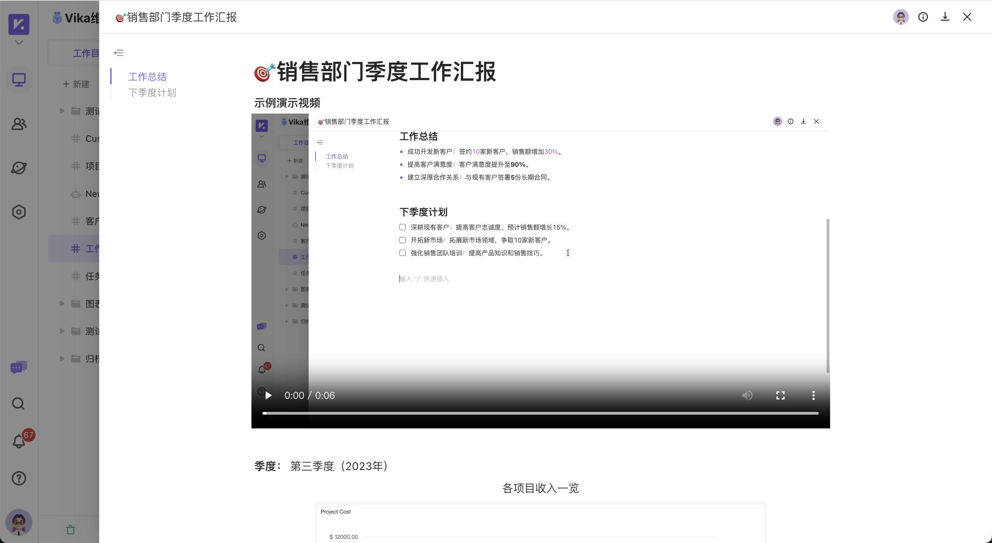
Task: Open the help question mark icon
Action: [19, 478]
